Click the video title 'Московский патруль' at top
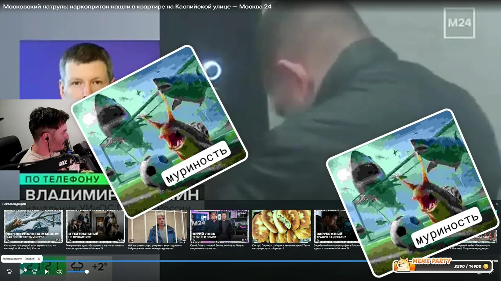Image resolution: width=501 pixels, height=281 pixels. (137, 7)
